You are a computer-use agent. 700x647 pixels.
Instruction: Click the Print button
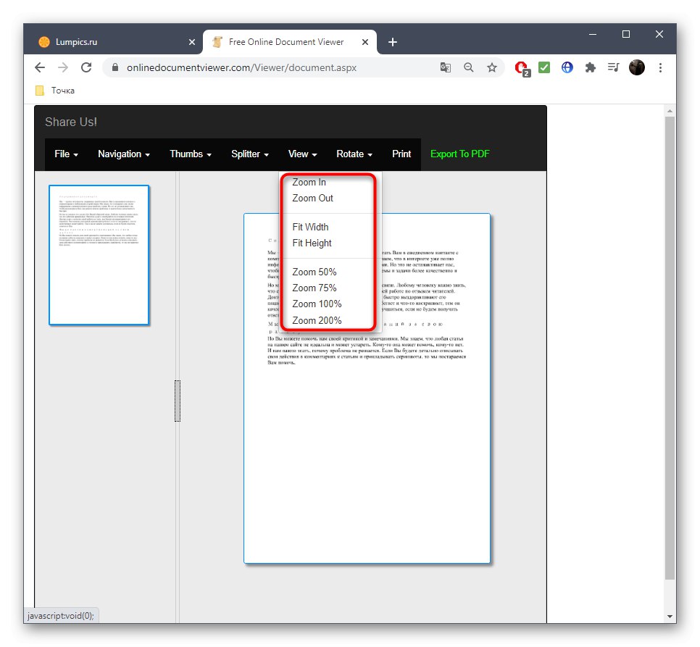tap(401, 154)
